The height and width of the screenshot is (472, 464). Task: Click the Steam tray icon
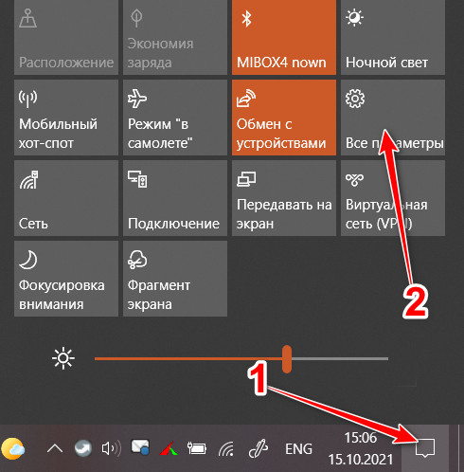[x=83, y=448]
